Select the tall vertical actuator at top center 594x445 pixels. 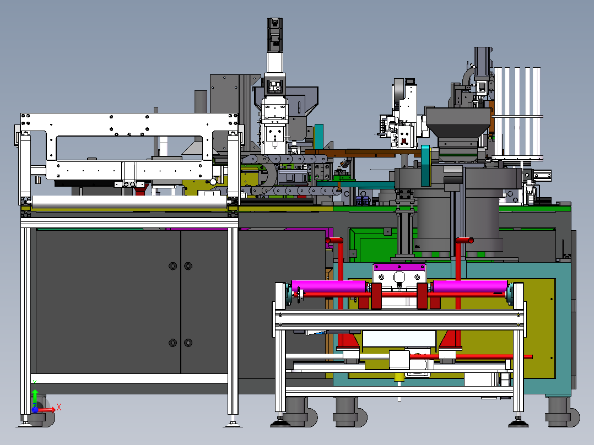click(x=274, y=85)
